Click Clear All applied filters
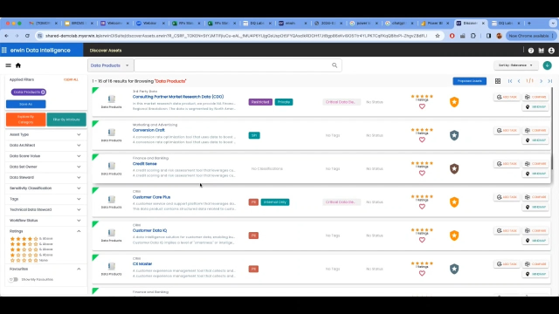This screenshot has width=559, height=314. tap(71, 79)
